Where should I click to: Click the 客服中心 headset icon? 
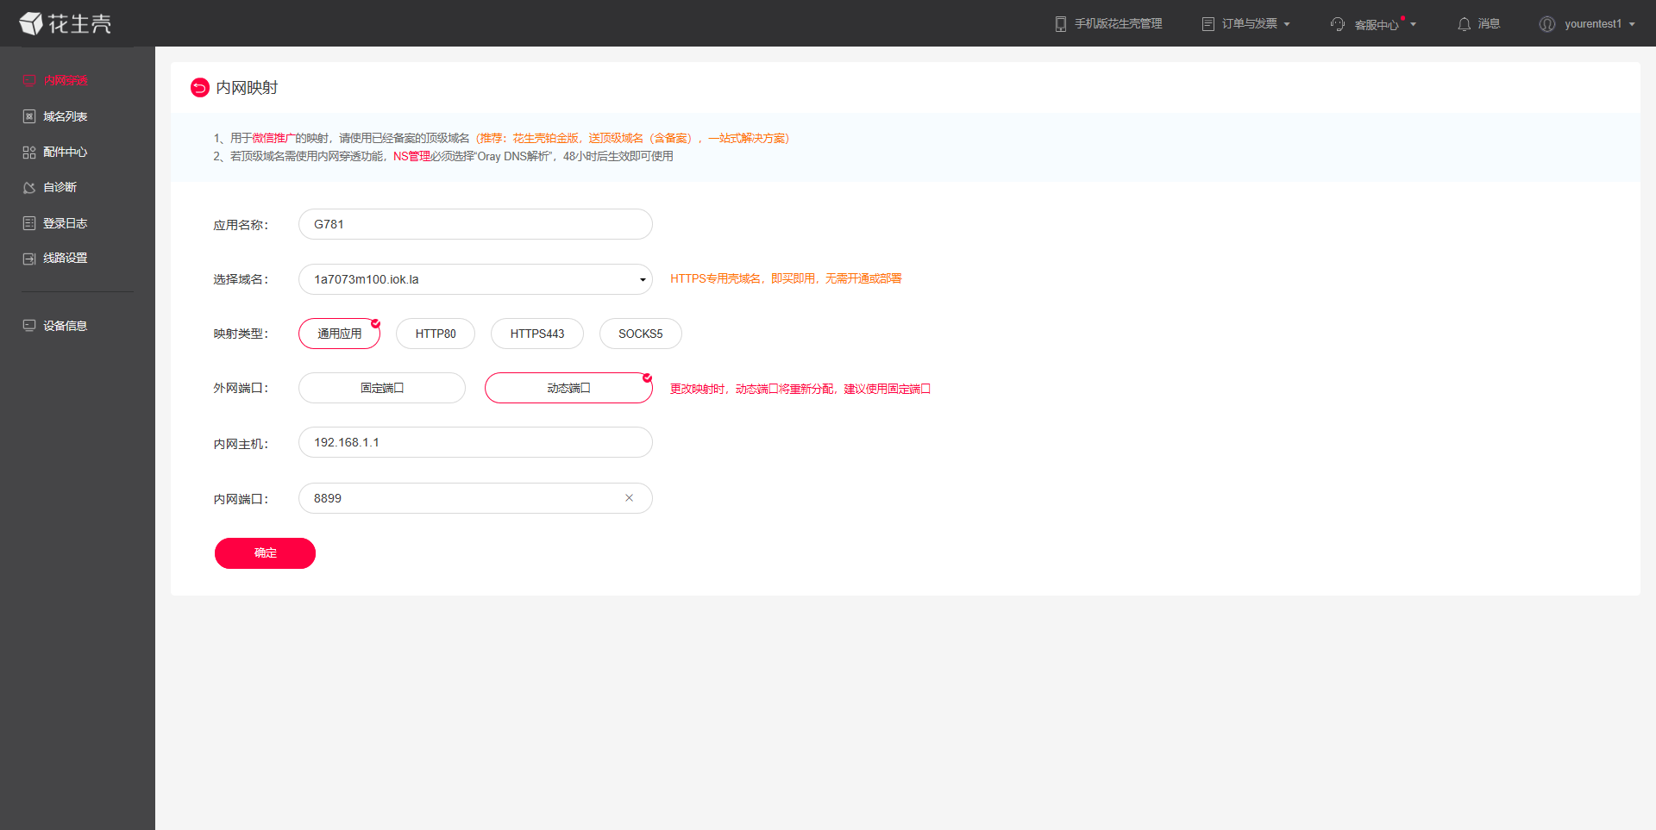tap(1337, 24)
